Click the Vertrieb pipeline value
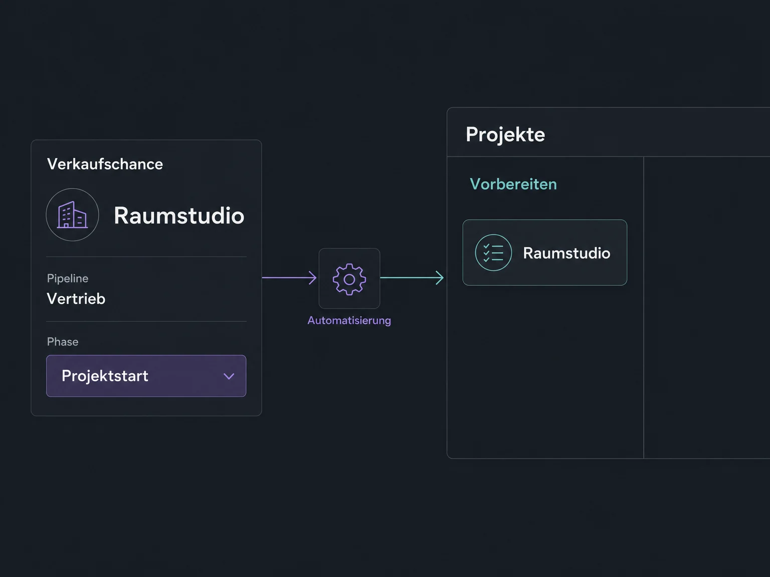This screenshot has width=770, height=577. (x=76, y=299)
